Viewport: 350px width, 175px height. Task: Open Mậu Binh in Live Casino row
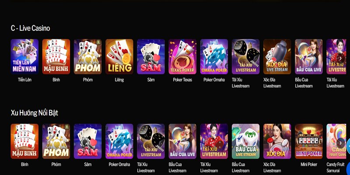(56, 56)
